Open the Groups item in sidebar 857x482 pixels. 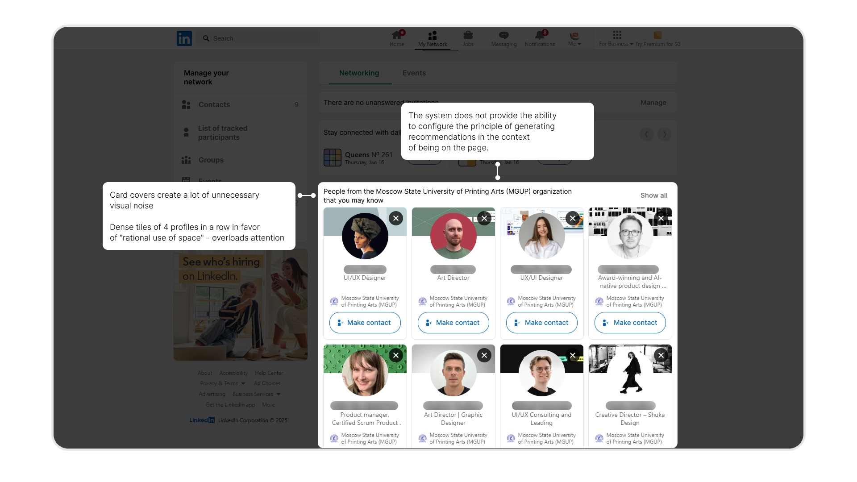(x=211, y=160)
